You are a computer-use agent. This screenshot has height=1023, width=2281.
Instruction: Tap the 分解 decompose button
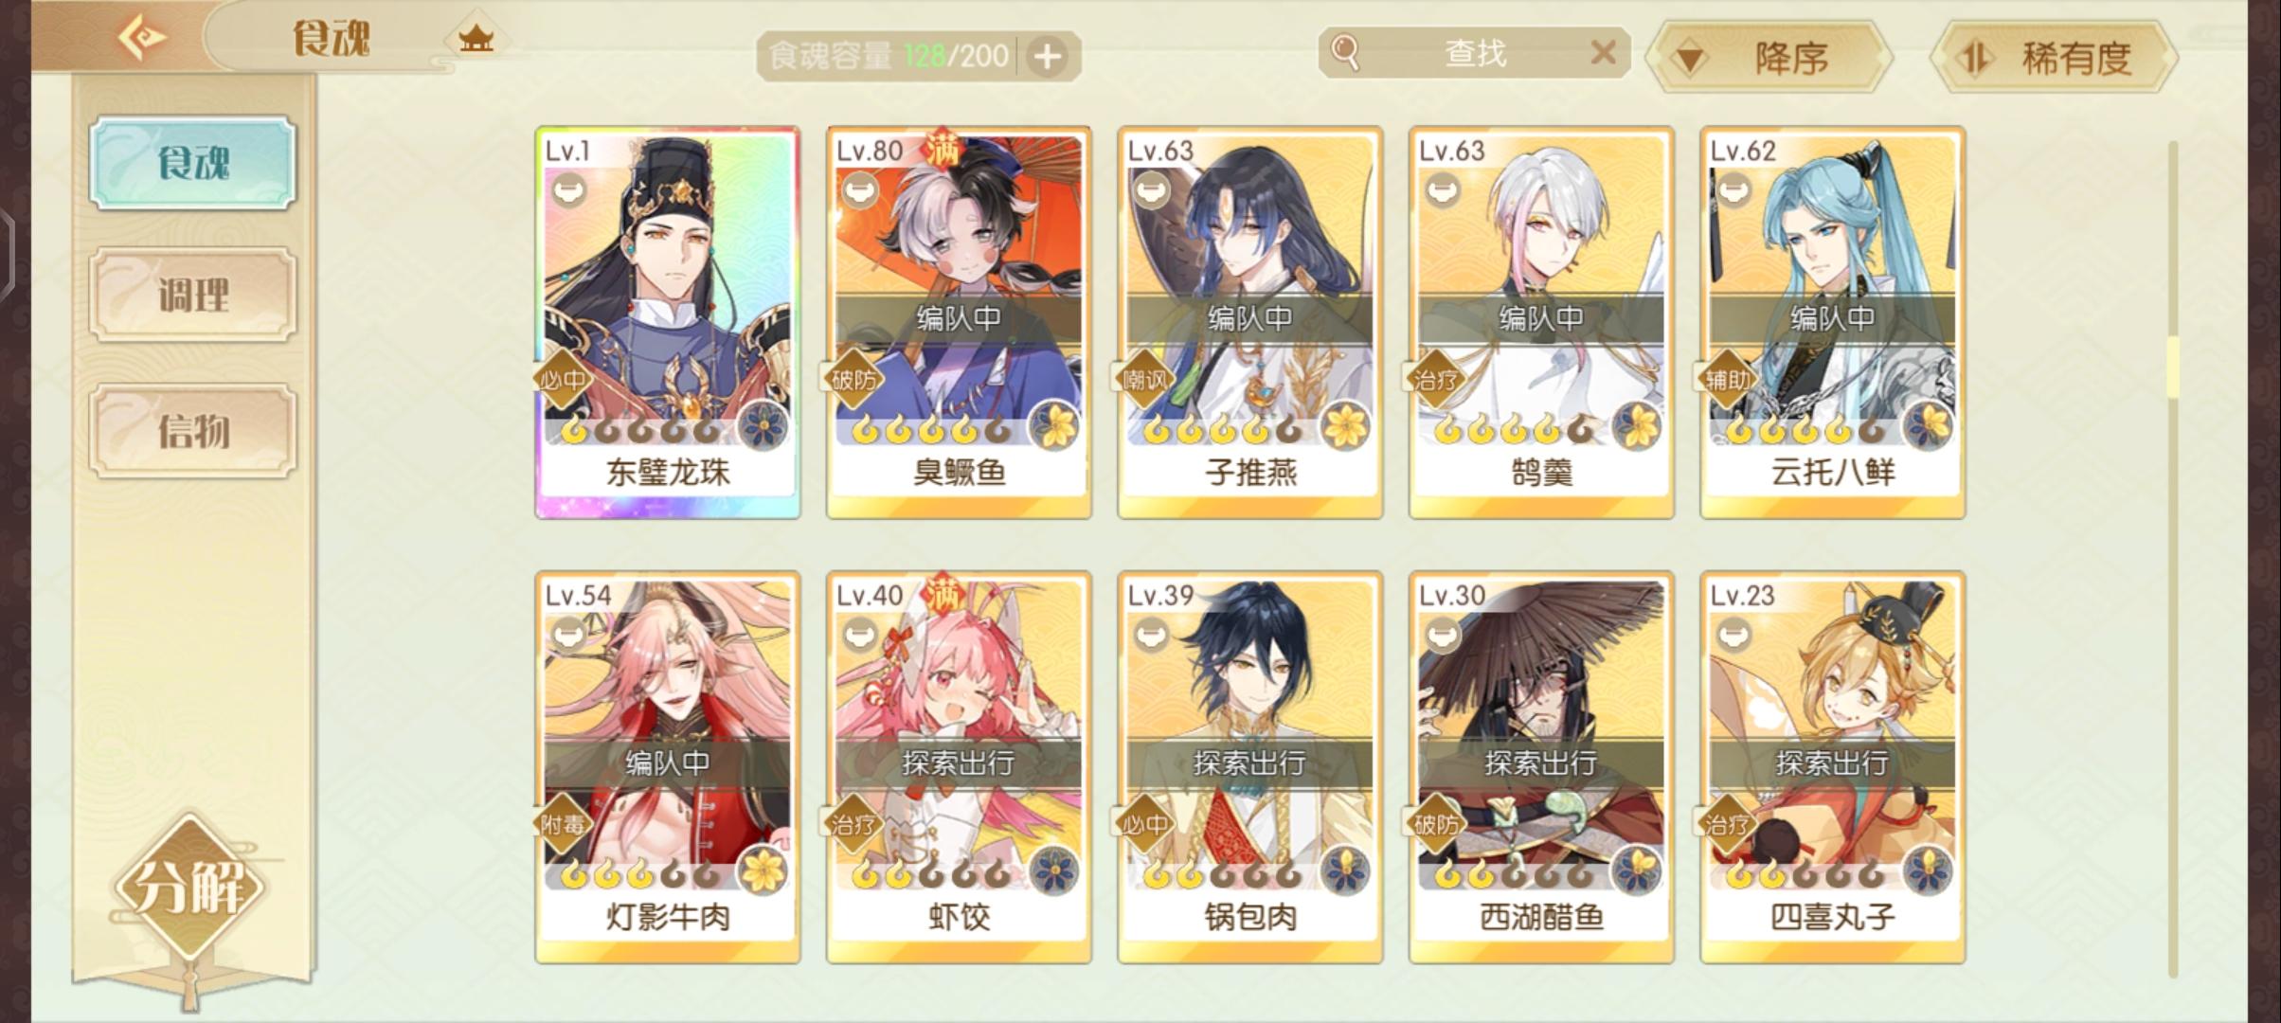click(x=190, y=888)
